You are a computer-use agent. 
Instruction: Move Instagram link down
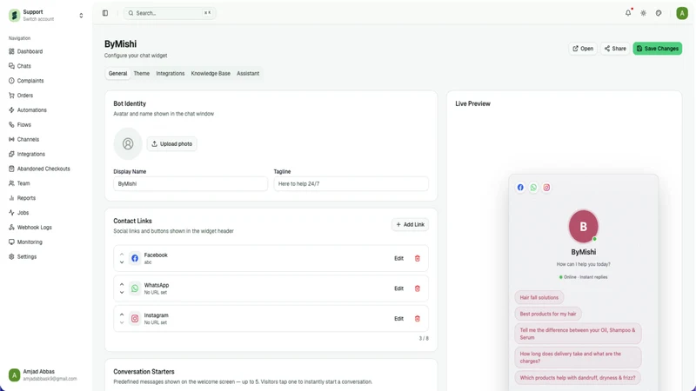122,322
